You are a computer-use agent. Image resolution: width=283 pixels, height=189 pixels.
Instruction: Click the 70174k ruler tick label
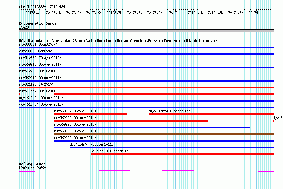tap(175, 13)
